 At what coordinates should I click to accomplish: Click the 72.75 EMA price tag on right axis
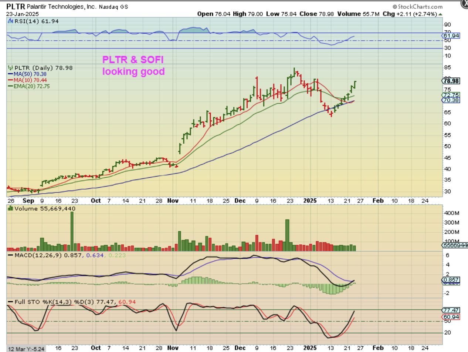tap(451, 95)
